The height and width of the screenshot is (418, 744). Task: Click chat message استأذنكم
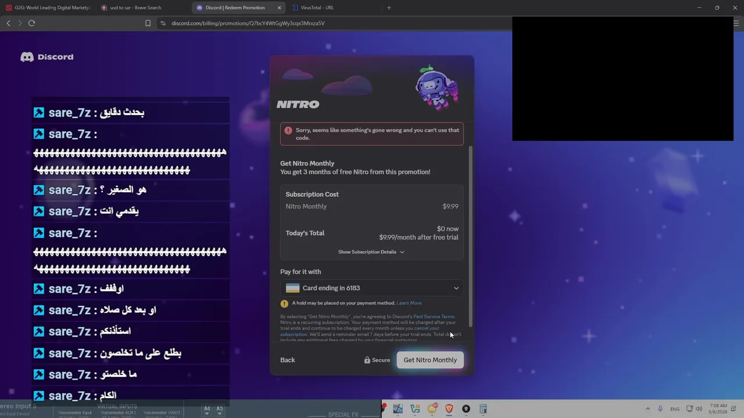115,331
